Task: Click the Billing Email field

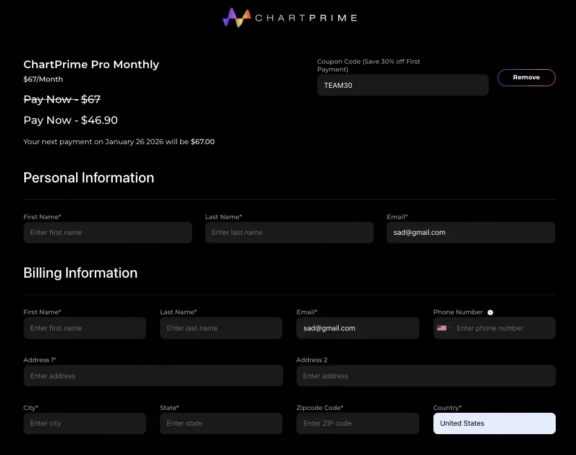Action: click(x=358, y=328)
